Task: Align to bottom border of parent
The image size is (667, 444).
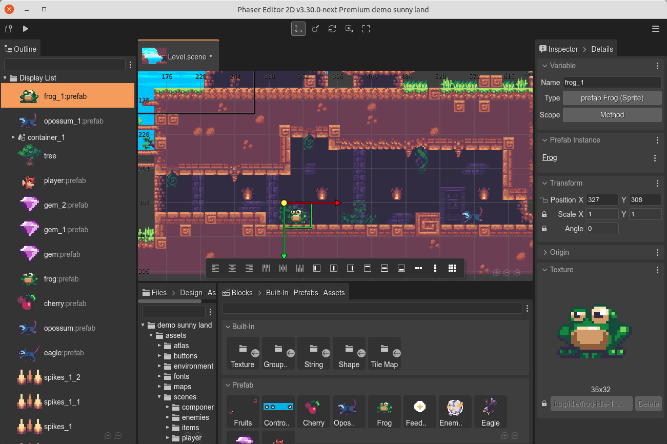Action: click(x=401, y=268)
